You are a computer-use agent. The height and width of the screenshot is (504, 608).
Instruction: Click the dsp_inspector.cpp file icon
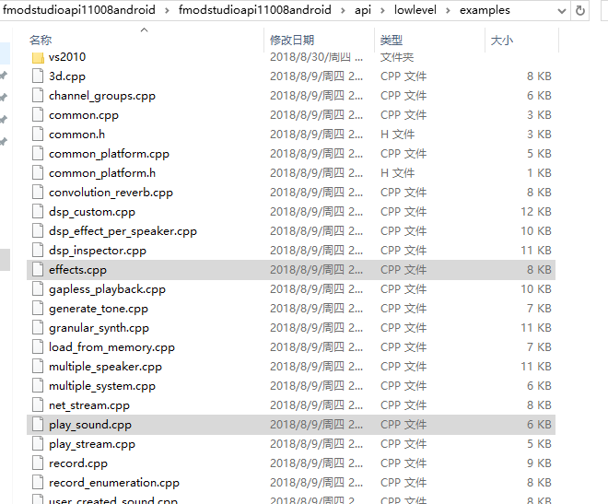(x=38, y=251)
